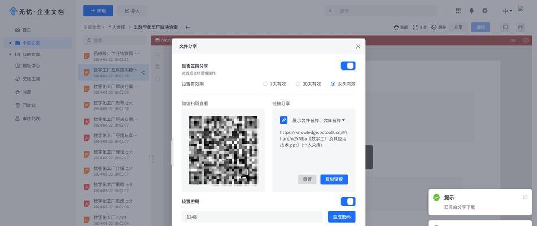
Task: Close the 文件分享 dialog
Action: (x=358, y=46)
